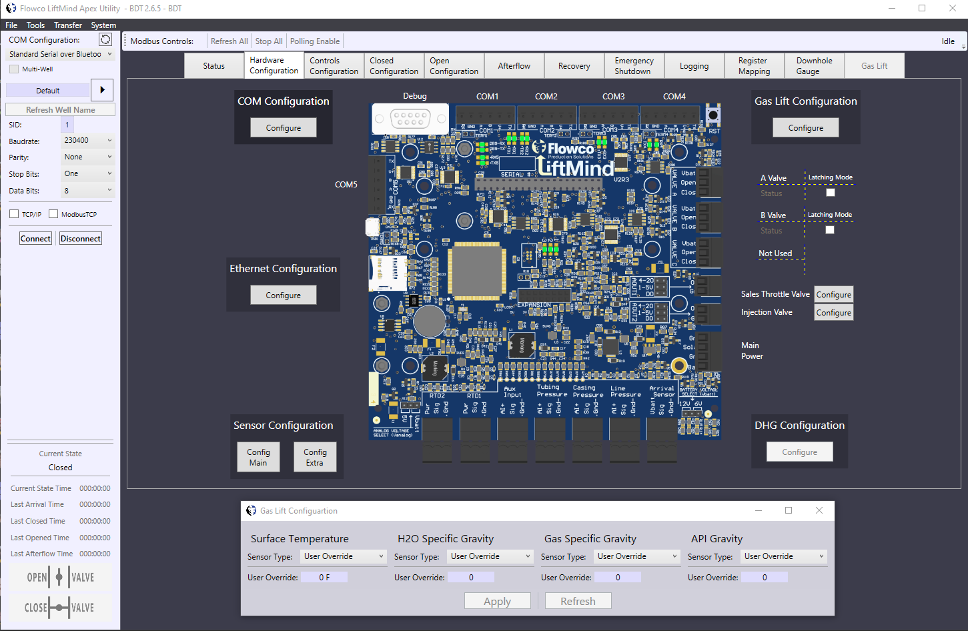Open Surface Temperature Sensor Type dropdown
The width and height of the screenshot is (968, 631).
pyautogui.click(x=344, y=556)
